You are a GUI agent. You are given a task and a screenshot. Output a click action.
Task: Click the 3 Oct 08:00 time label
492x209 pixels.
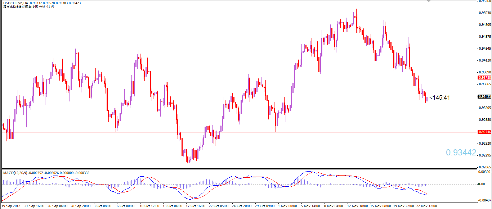(103, 206)
